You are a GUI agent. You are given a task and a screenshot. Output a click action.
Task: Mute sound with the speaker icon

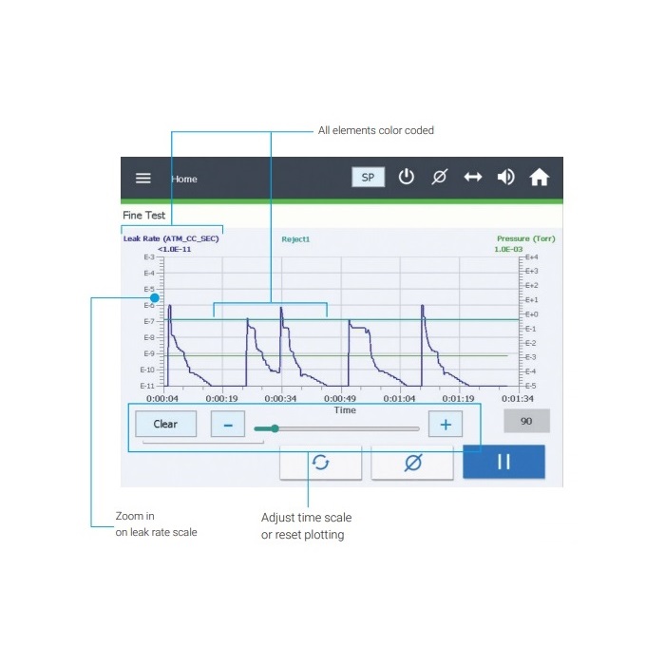[x=505, y=178]
